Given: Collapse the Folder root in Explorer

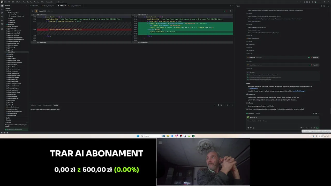Looking at the screenshot, I should coord(8,9).
